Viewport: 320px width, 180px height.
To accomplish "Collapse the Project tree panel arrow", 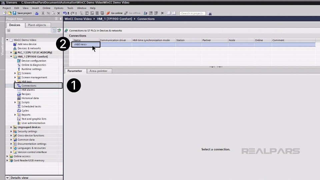I will (60, 19).
